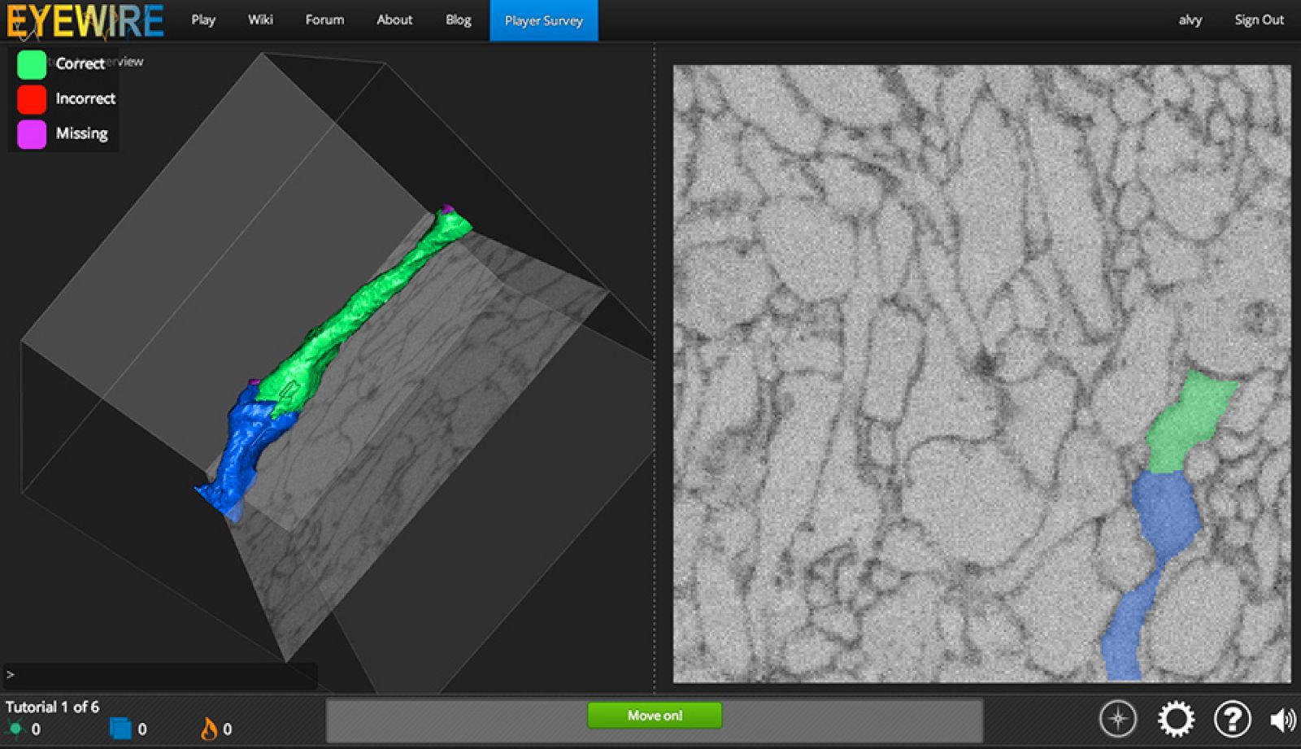
Task: Open settings with the gear icon
Action: click(x=1176, y=719)
